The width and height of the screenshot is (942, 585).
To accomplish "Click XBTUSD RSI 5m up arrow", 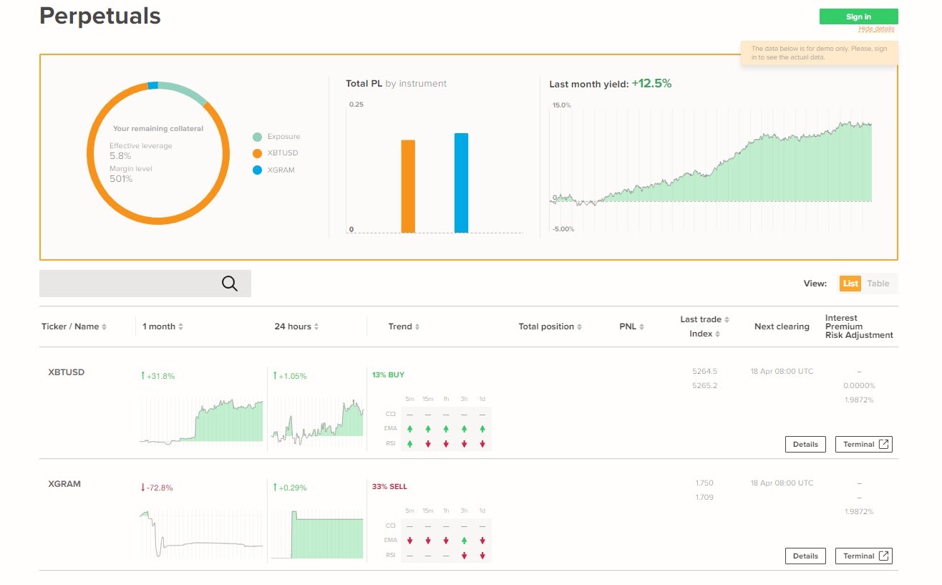I will coord(410,444).
